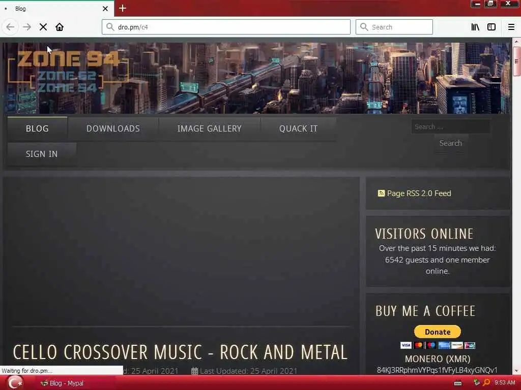Select the Blog browser tab

[x=57, y=9]
